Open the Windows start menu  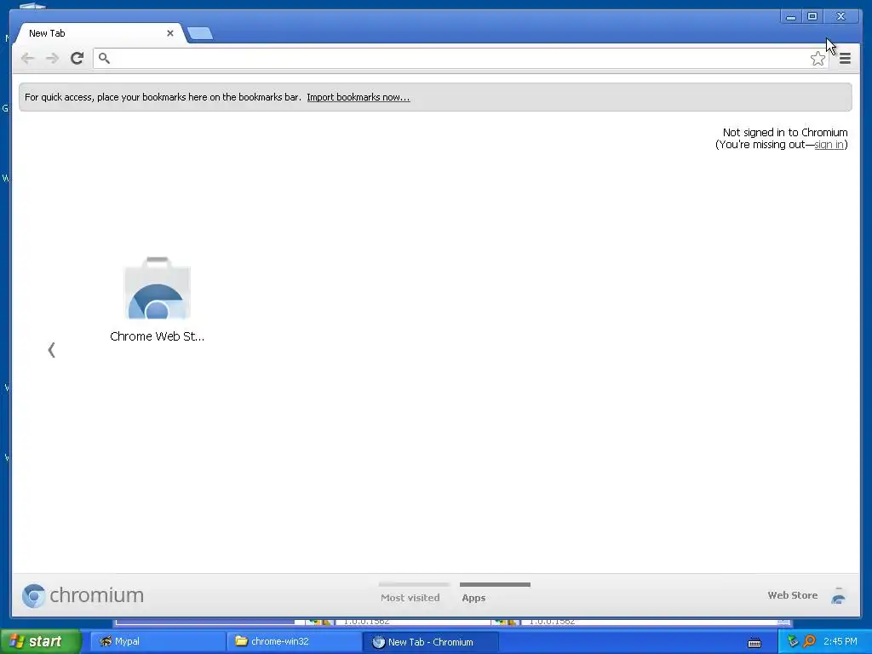40,642
